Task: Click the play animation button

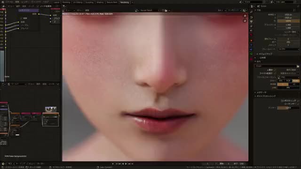Action: tap(126, 164)
